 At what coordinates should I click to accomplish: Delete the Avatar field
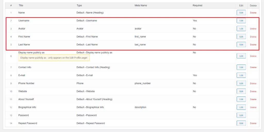pyautogui.click(x=253, y=29)
